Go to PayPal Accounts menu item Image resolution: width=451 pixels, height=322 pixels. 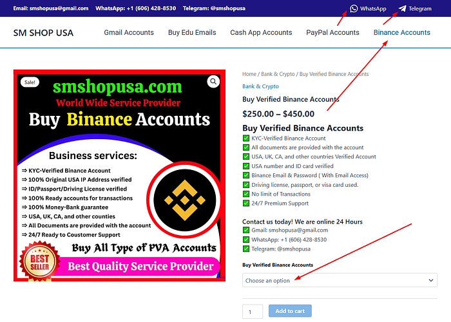(332, 32)
